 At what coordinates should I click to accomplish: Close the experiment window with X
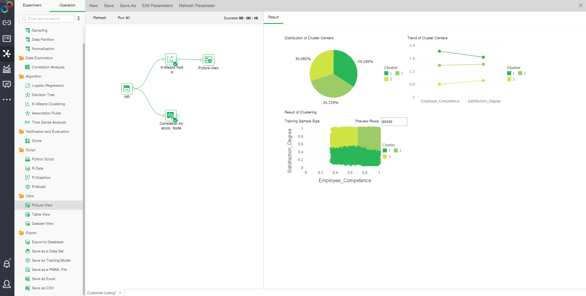coord(580,6)
